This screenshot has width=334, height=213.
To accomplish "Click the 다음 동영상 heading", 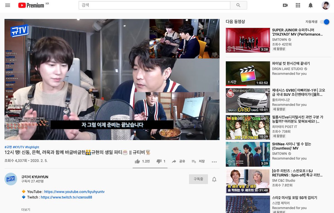I will [235, 22].
